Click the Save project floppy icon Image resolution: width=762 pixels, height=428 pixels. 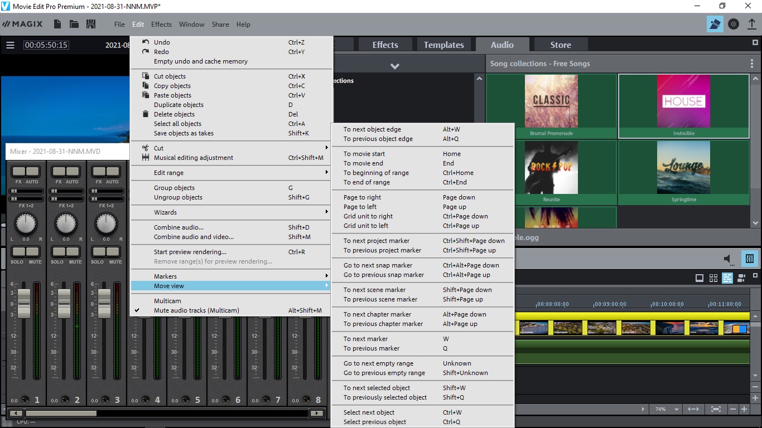pos(91,24)
